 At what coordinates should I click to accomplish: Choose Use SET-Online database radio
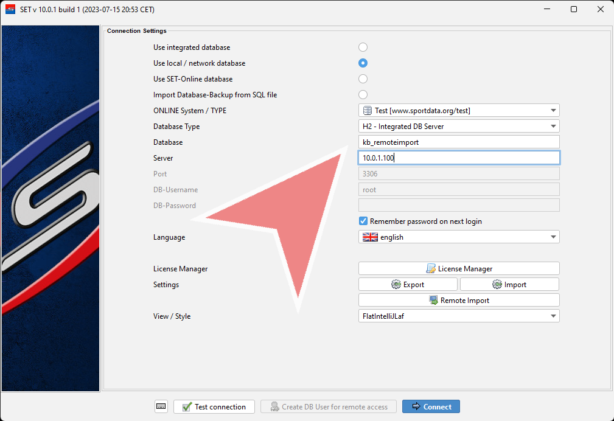pyautogui.click(x=363, y=79)
